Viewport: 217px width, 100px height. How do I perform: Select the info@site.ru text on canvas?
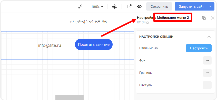tap(50, 45)
